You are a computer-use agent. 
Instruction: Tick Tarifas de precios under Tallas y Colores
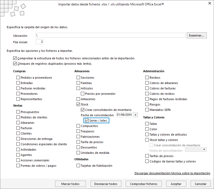tap(147, 156)
